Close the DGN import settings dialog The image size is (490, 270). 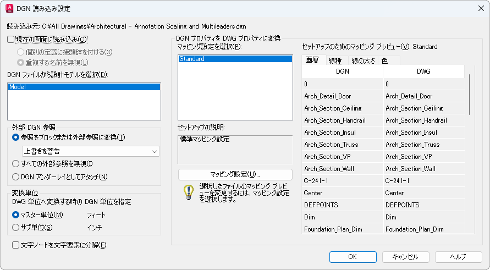(481, 8)
